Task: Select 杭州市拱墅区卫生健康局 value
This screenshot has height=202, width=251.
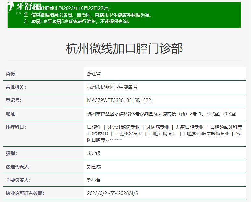Action: coord(112,87)
